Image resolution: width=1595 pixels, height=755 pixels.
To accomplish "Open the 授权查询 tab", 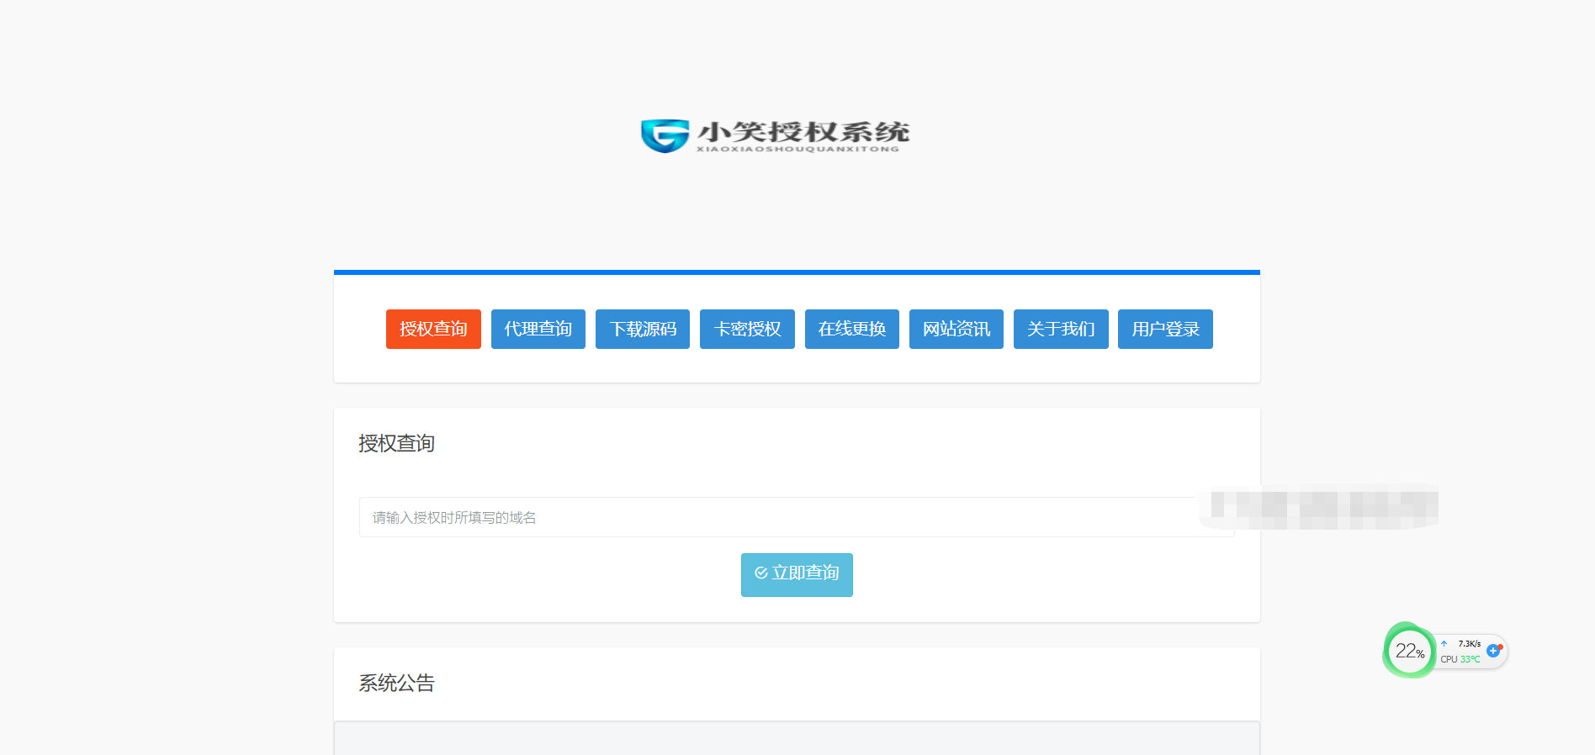I will pyautogui.click(x=433, y=329).
